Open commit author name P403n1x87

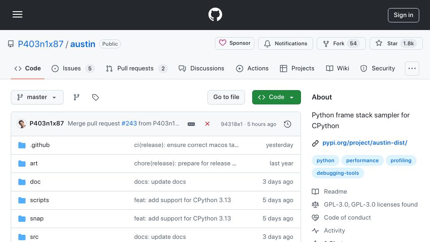click(47, 124)
